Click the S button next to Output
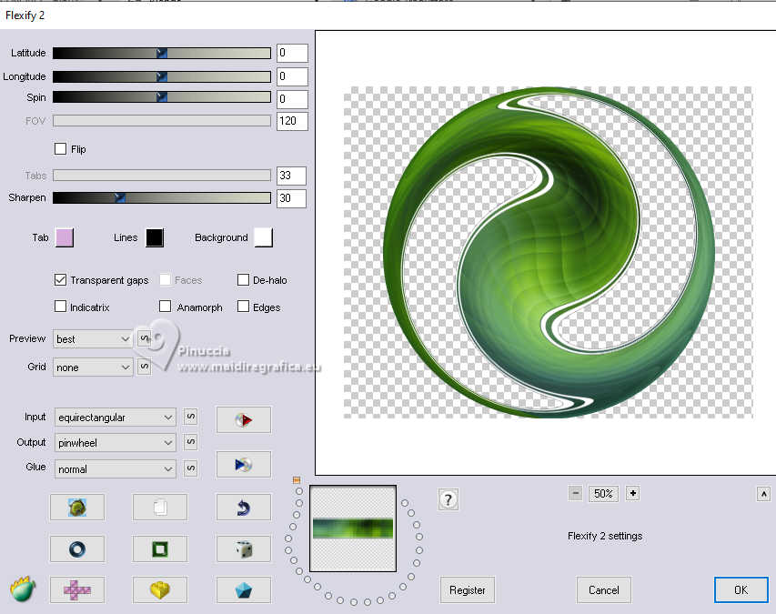Screen dimensions: 776x614 pos(190,442)
